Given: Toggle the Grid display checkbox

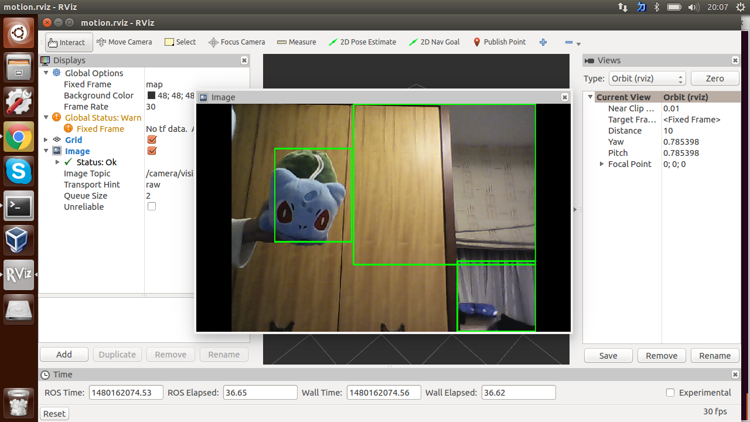Looking at the screenshot, I should tap(152, 140).
